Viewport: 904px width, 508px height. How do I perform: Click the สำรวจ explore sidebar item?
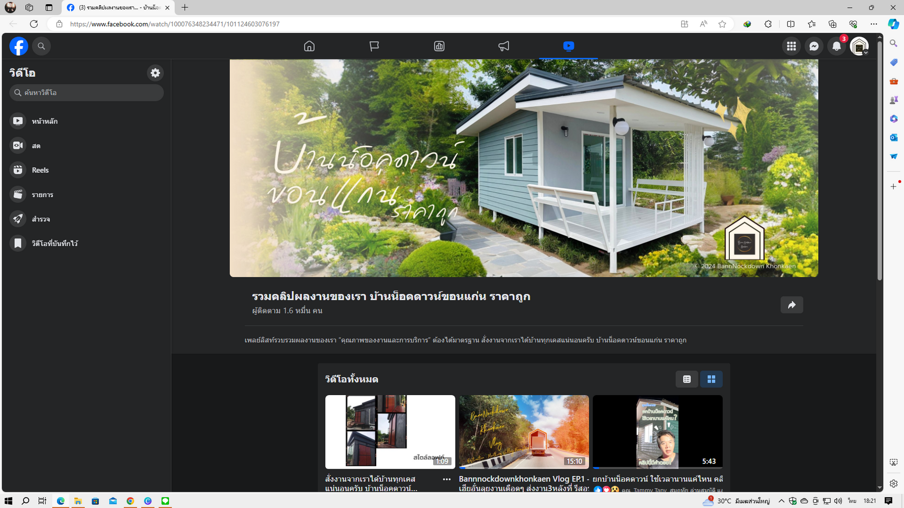(41, 219)
